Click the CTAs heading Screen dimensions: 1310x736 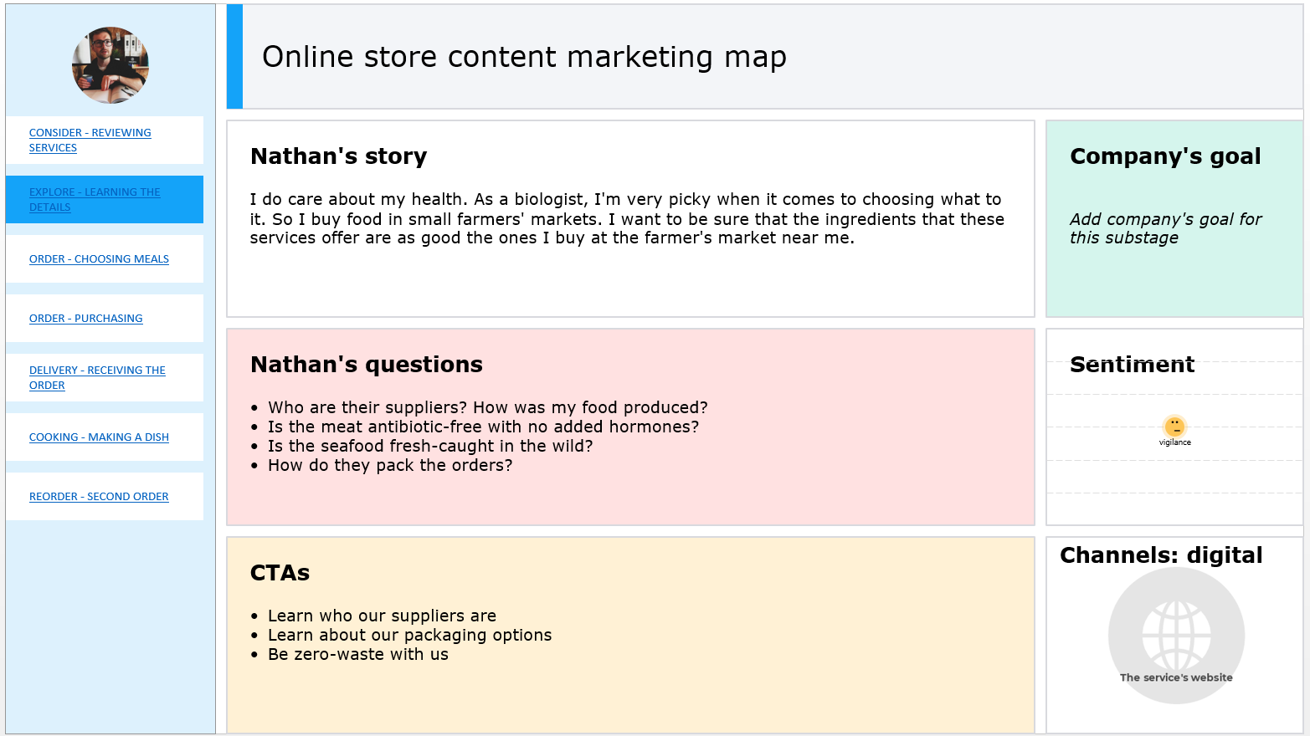click(280, 573)
